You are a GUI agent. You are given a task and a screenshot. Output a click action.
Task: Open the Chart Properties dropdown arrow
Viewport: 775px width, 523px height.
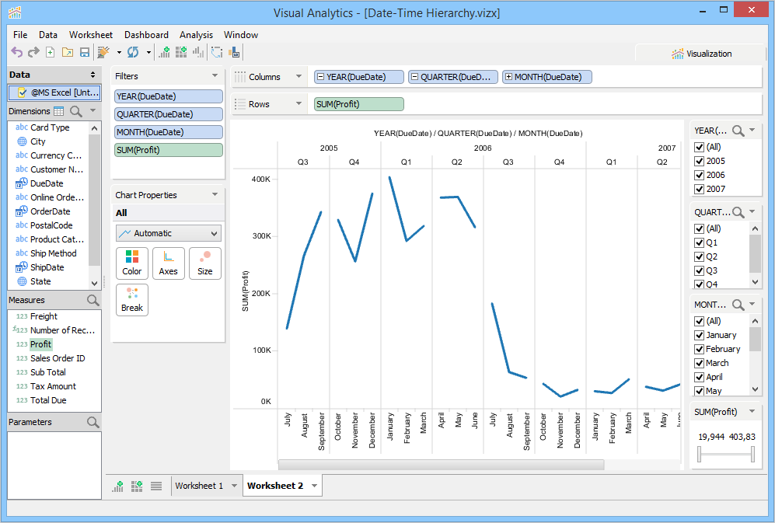[215, 195]
